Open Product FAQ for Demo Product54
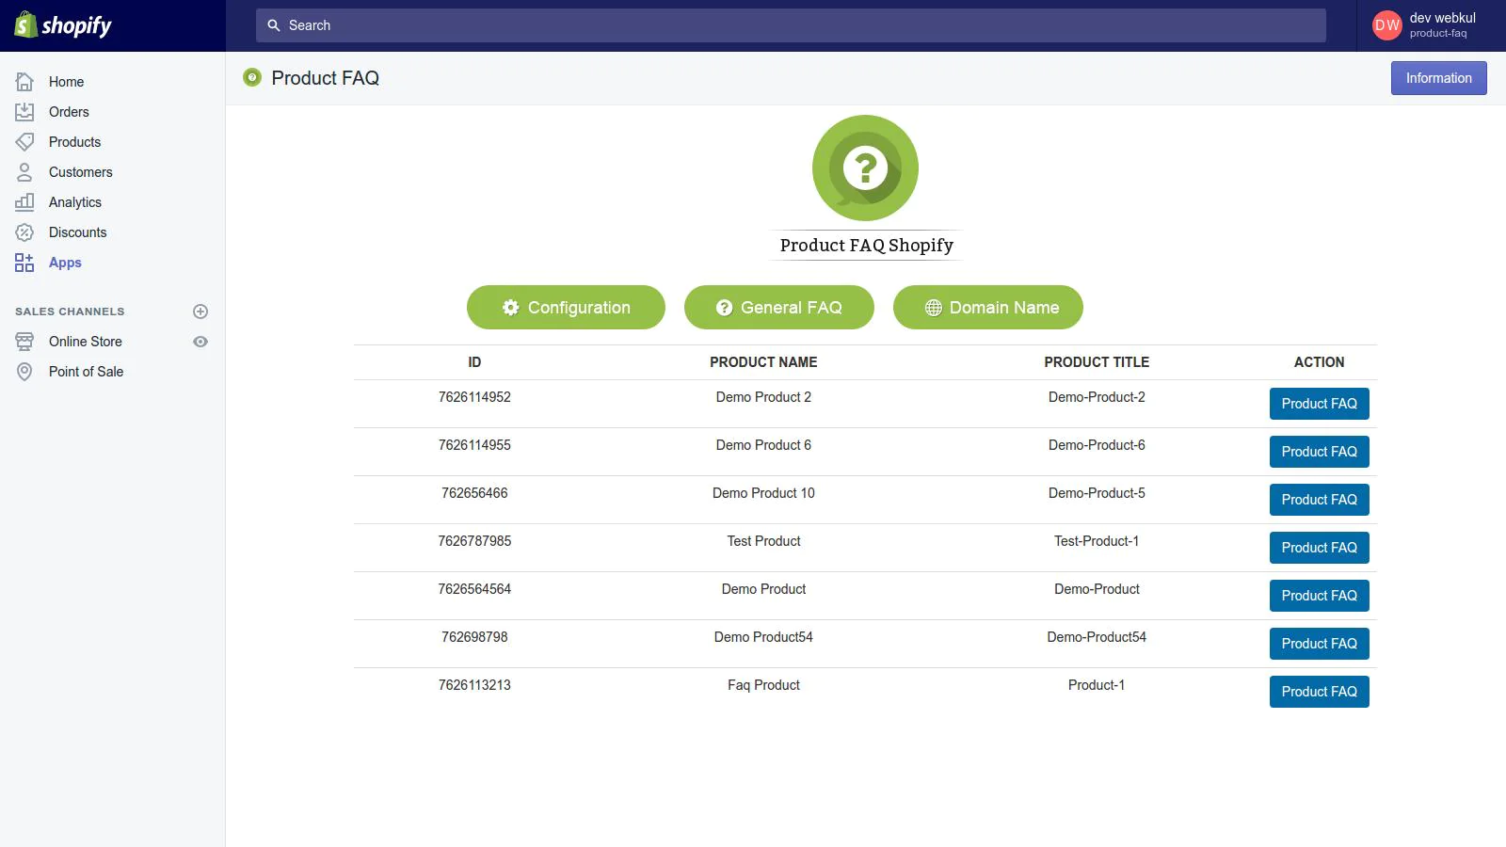This screenshot has height=847, width=1506. click(1320, 644)
